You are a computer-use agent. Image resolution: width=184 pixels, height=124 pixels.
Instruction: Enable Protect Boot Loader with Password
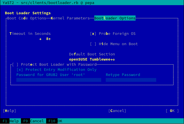(15, 65)
